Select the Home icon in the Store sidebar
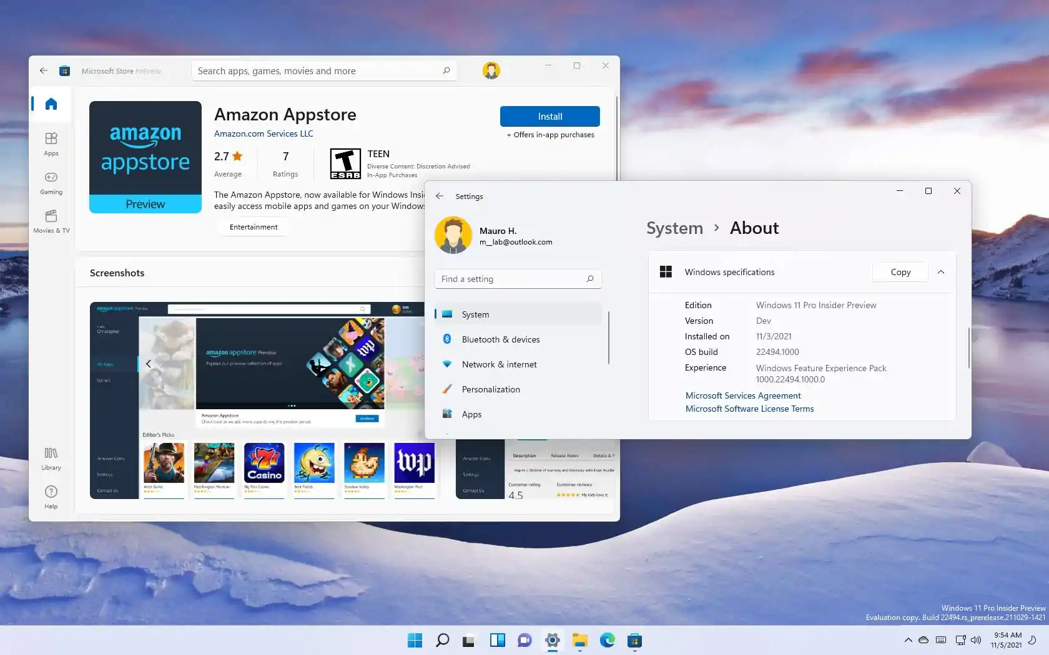 (x=51, y=104)
